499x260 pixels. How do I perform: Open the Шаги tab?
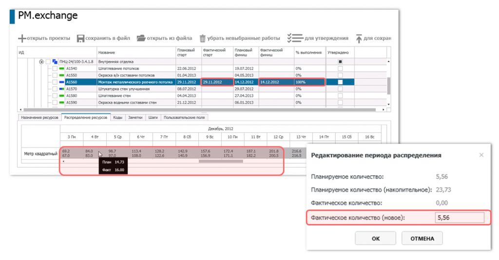153,118
